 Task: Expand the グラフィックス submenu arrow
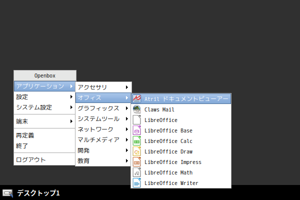[x=127, y=108]
